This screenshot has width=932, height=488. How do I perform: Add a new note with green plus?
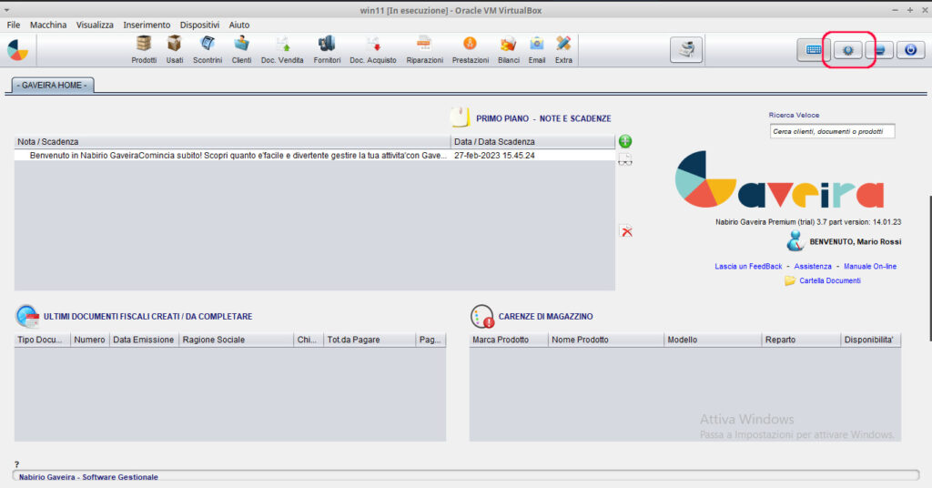[x=625, y=141]
